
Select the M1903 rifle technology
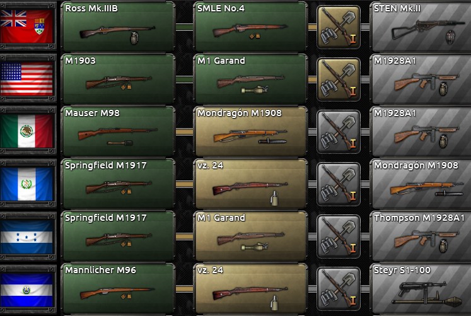118,79
